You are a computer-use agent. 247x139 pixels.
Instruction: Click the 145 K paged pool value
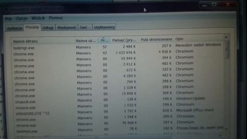click(x=167, y=99)
